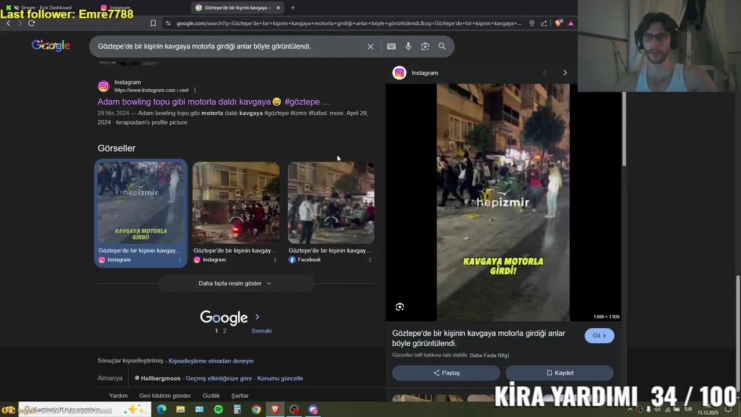Screen dimensions: 741x417
Task: Open the three-dot menu on the first Instagram image card
Action: click(180, 259)
